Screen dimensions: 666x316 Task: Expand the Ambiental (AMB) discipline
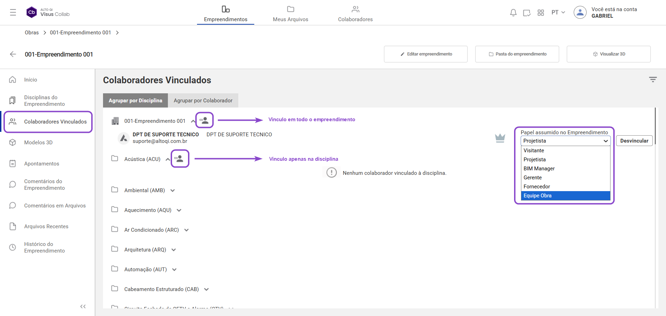tap(173, 190)
